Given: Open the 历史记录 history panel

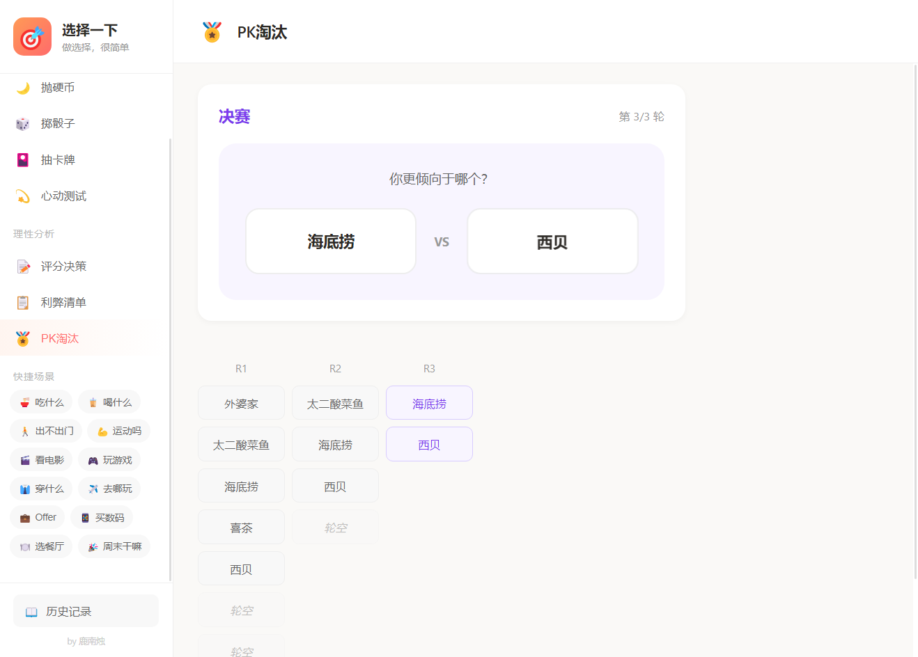Looking at the screenshot, I should [x=86, y=611].
